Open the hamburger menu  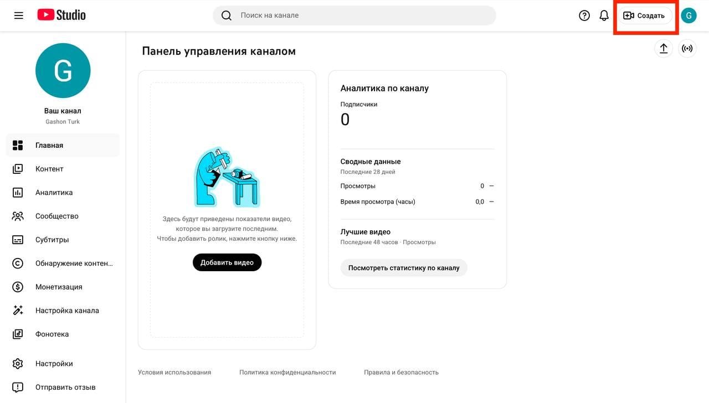coord(18,15)
